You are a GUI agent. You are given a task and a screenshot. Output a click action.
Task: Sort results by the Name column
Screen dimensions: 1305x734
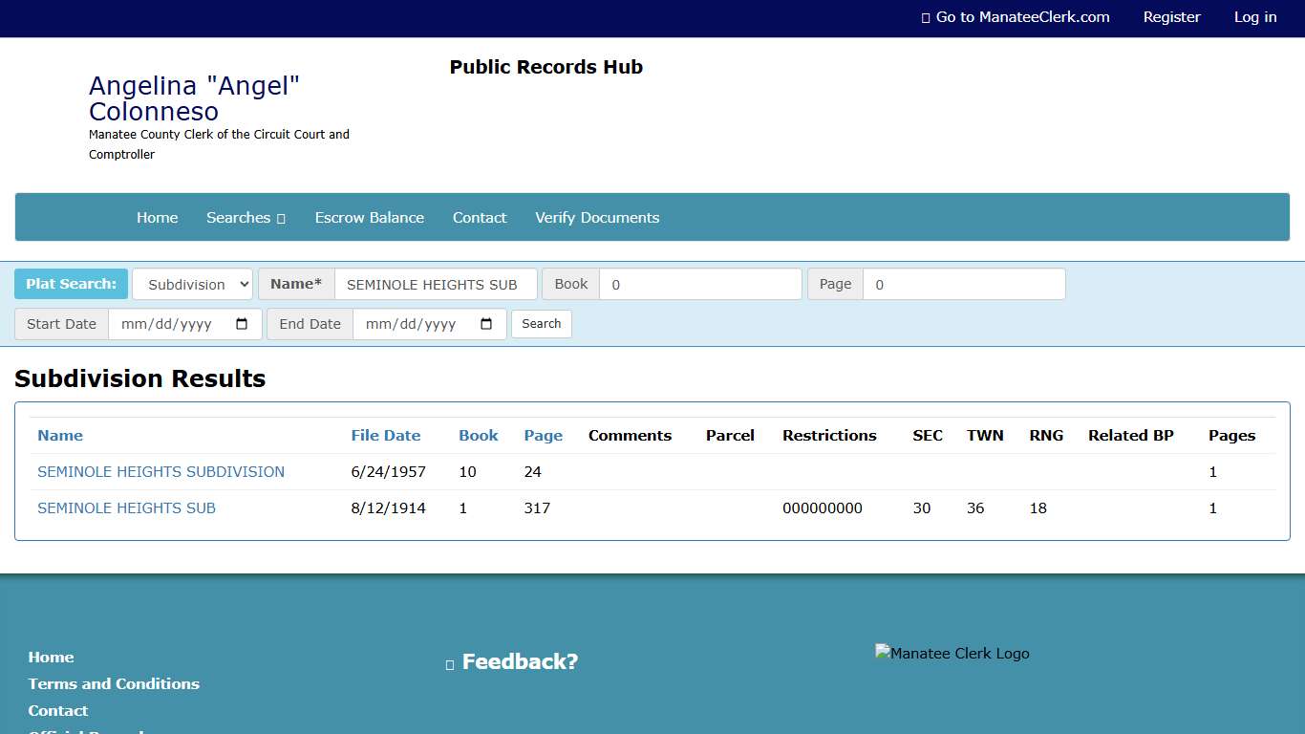point(60,435)
